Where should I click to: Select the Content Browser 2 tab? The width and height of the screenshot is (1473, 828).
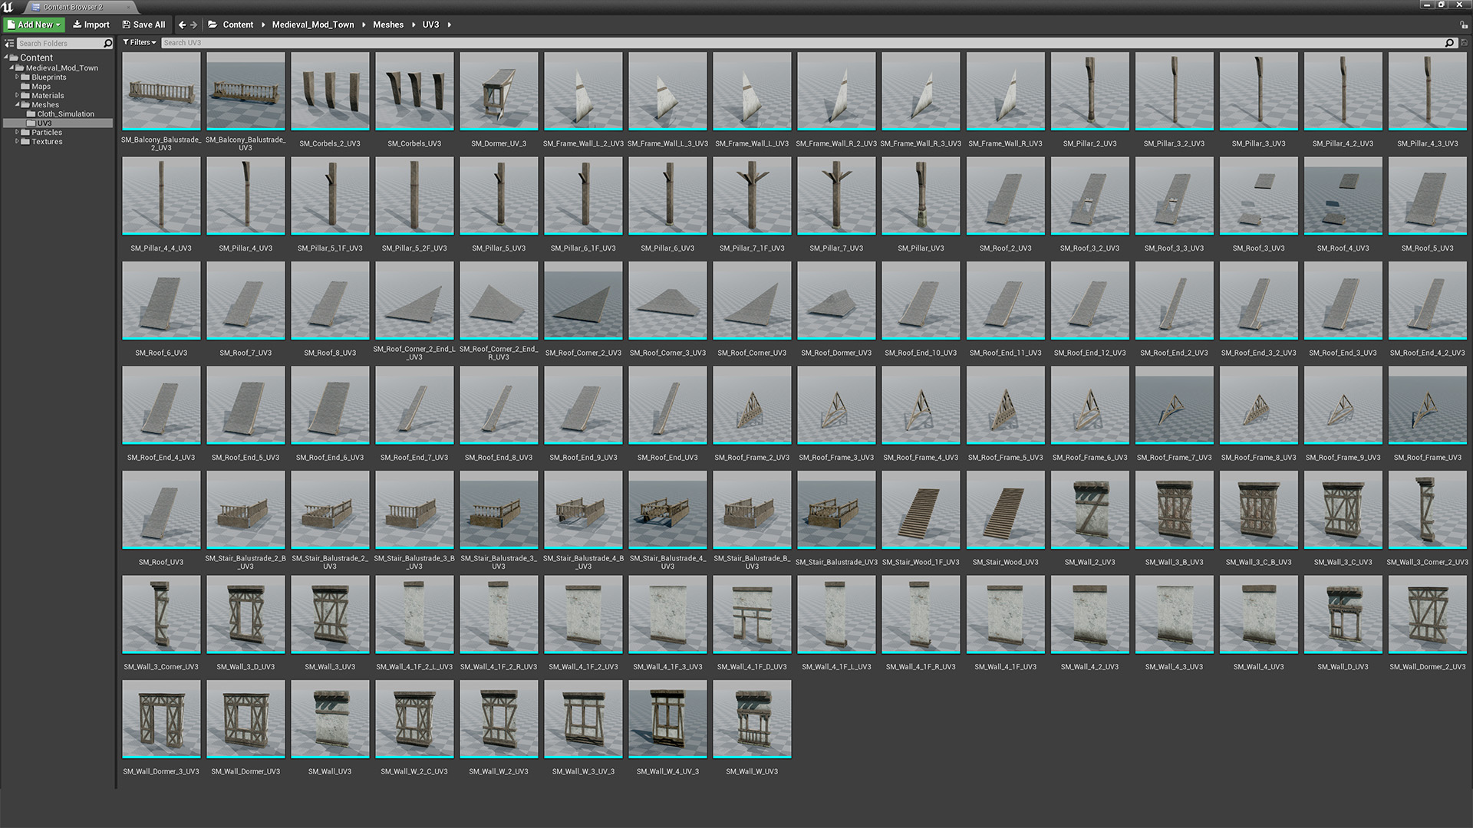coord(71,7)
